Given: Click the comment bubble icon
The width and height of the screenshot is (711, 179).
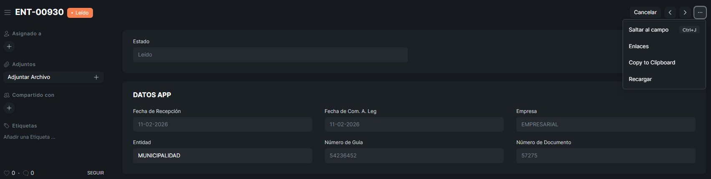Looking at the screenshot, I should (x=26, y=173).
